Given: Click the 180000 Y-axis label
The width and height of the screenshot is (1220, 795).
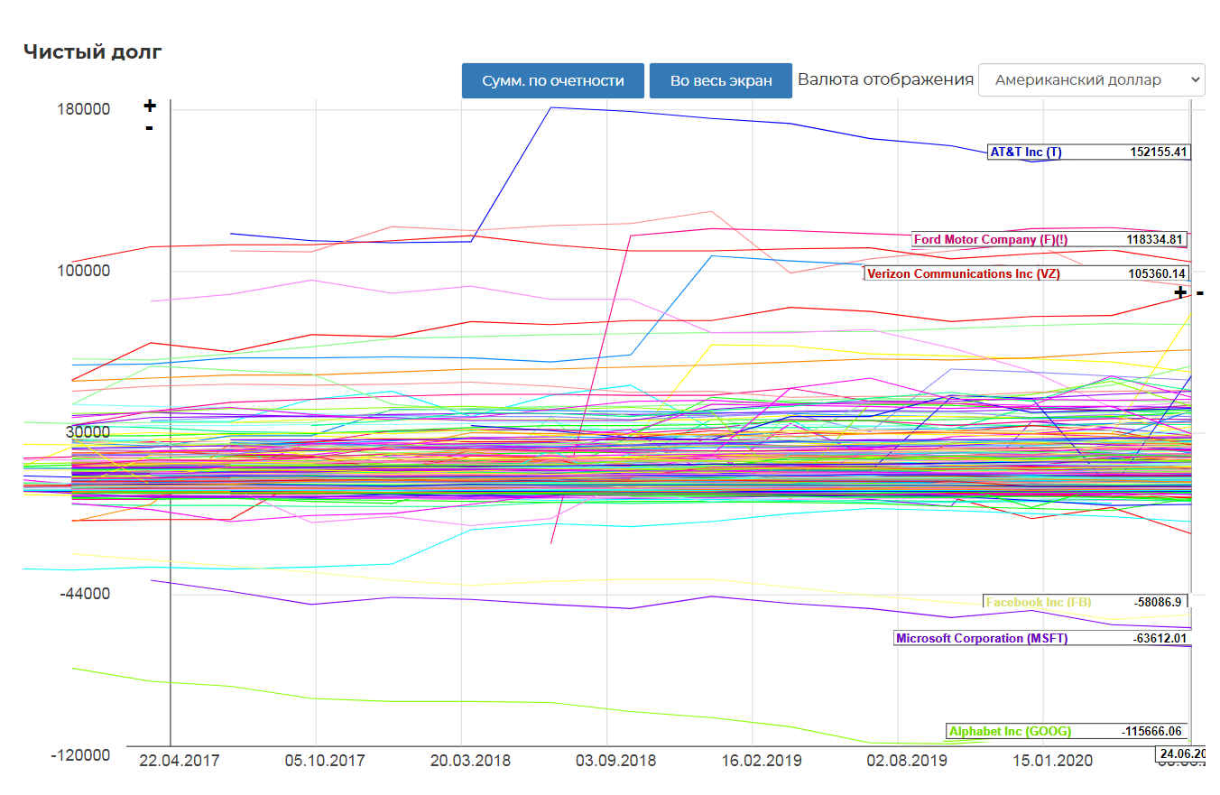Looking at the screenshot, I should (x=83, y=109).
